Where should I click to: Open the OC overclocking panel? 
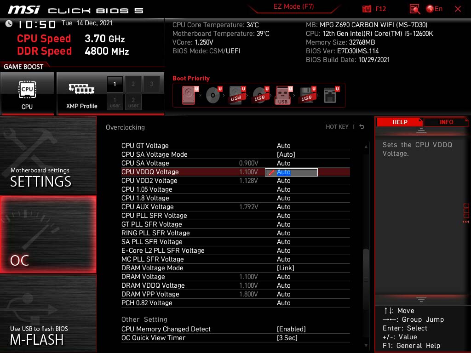point(48,234)
